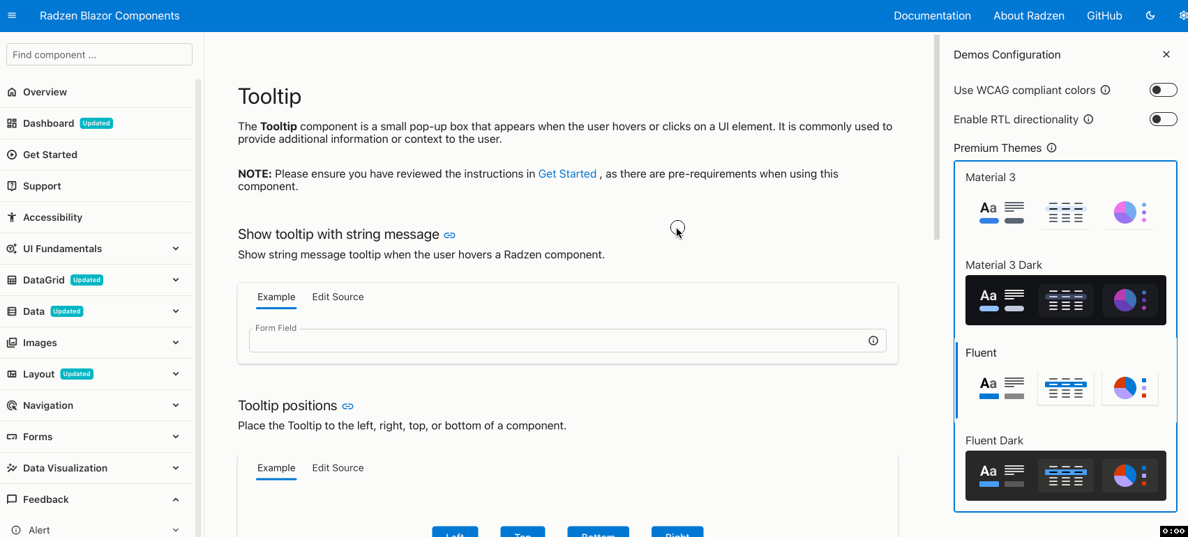Expand the Data Visualization section chevron

coord(176,468)
